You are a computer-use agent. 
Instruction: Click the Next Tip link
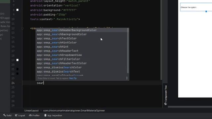coord(73,78)
